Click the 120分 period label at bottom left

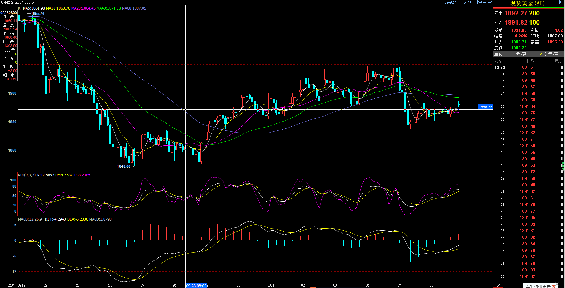(11, 285)
